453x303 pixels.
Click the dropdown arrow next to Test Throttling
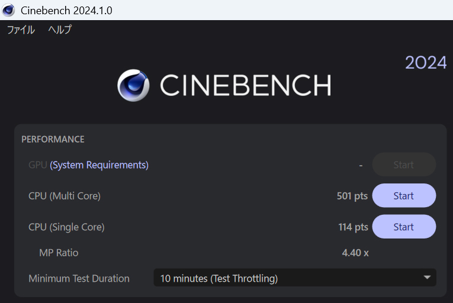pos(427,278)
